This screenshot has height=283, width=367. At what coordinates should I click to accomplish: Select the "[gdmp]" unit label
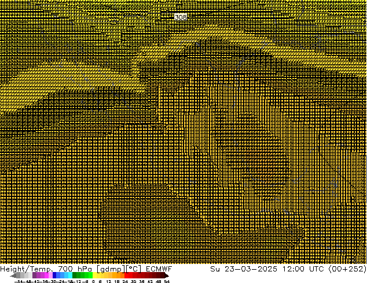coord(110,269)
